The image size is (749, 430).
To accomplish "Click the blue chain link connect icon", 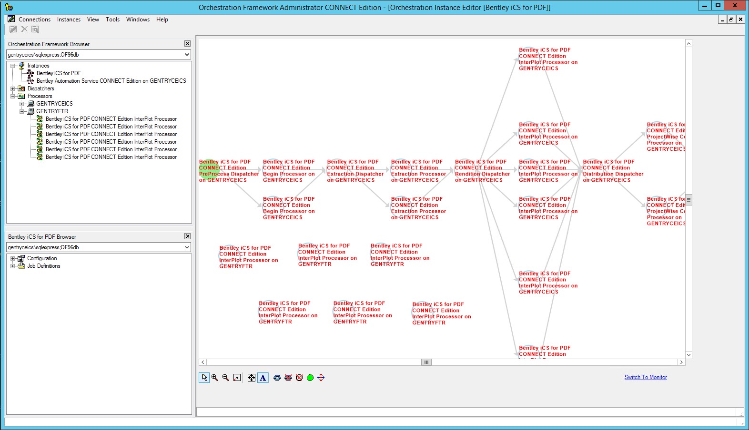I will pyautogui.click(x=277, y=378).
